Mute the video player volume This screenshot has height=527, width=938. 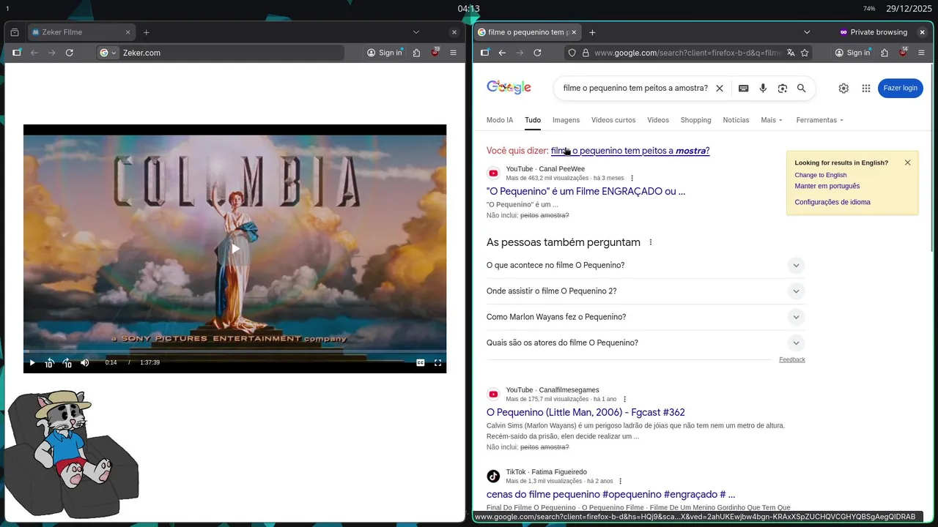[x=85, y=363]
